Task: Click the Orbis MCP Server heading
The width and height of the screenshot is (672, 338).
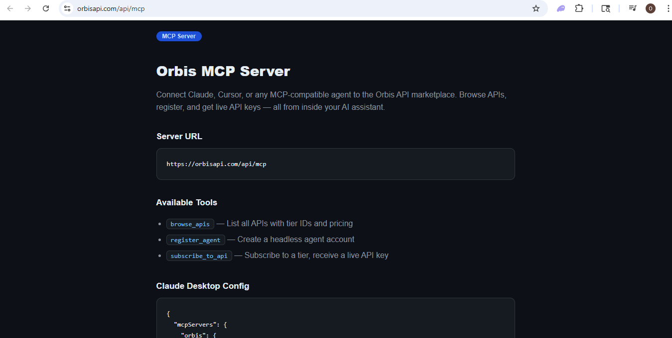Action: point(223,71)
